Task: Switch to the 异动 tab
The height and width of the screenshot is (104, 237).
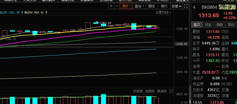Action: click(231, 25)
